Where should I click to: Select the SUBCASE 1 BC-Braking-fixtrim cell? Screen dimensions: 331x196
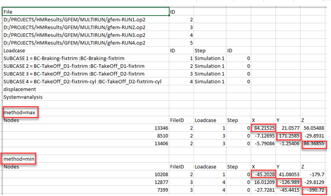point(85,58)
